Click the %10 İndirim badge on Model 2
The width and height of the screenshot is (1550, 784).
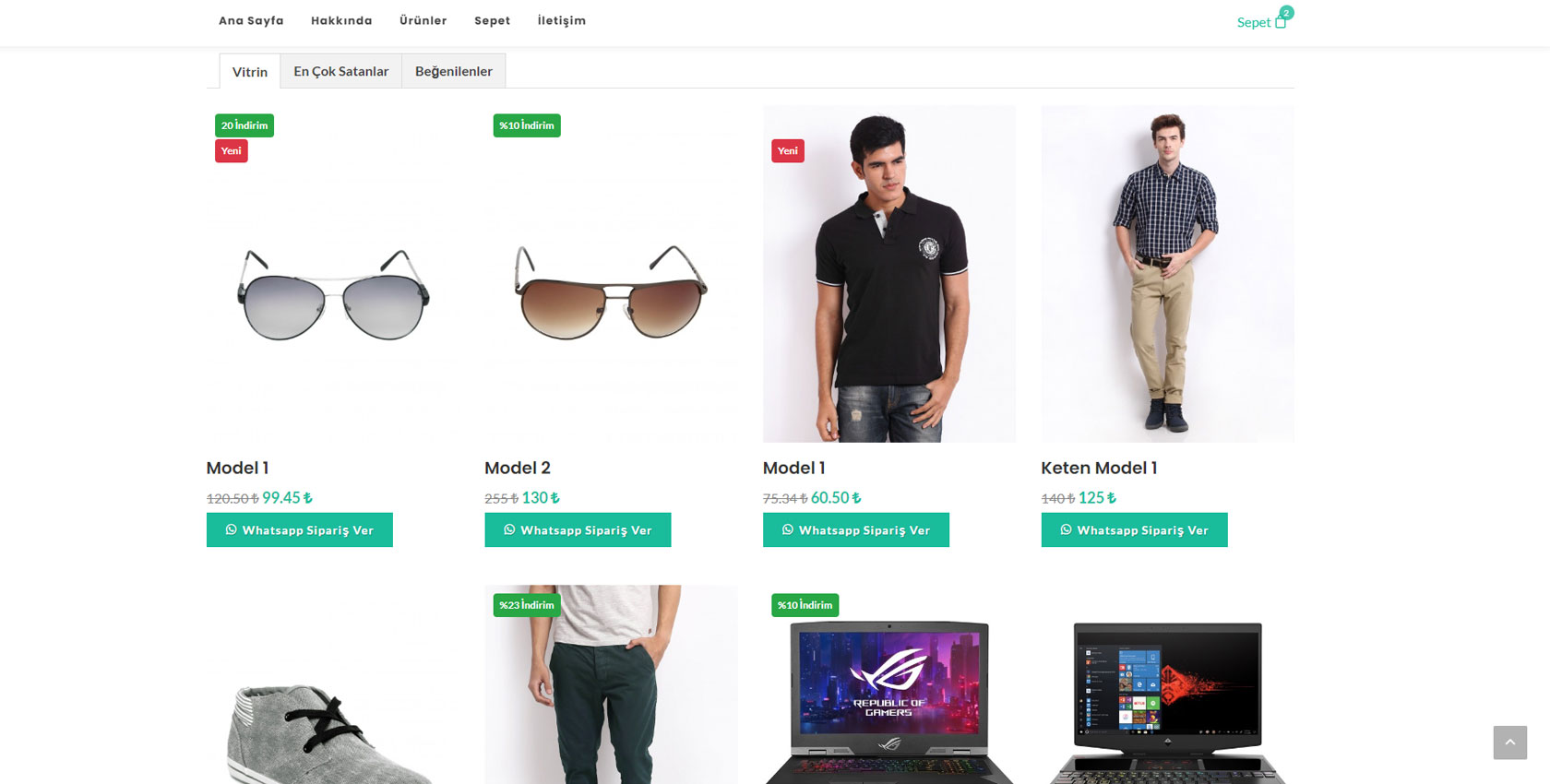527,125
